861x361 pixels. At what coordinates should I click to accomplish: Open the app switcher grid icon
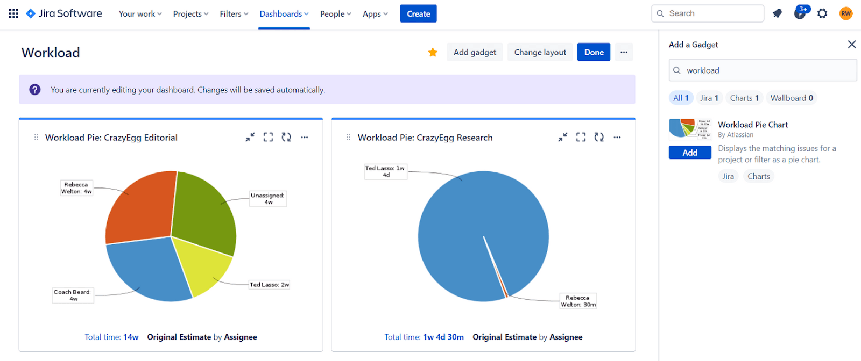[x=13, y=13]
